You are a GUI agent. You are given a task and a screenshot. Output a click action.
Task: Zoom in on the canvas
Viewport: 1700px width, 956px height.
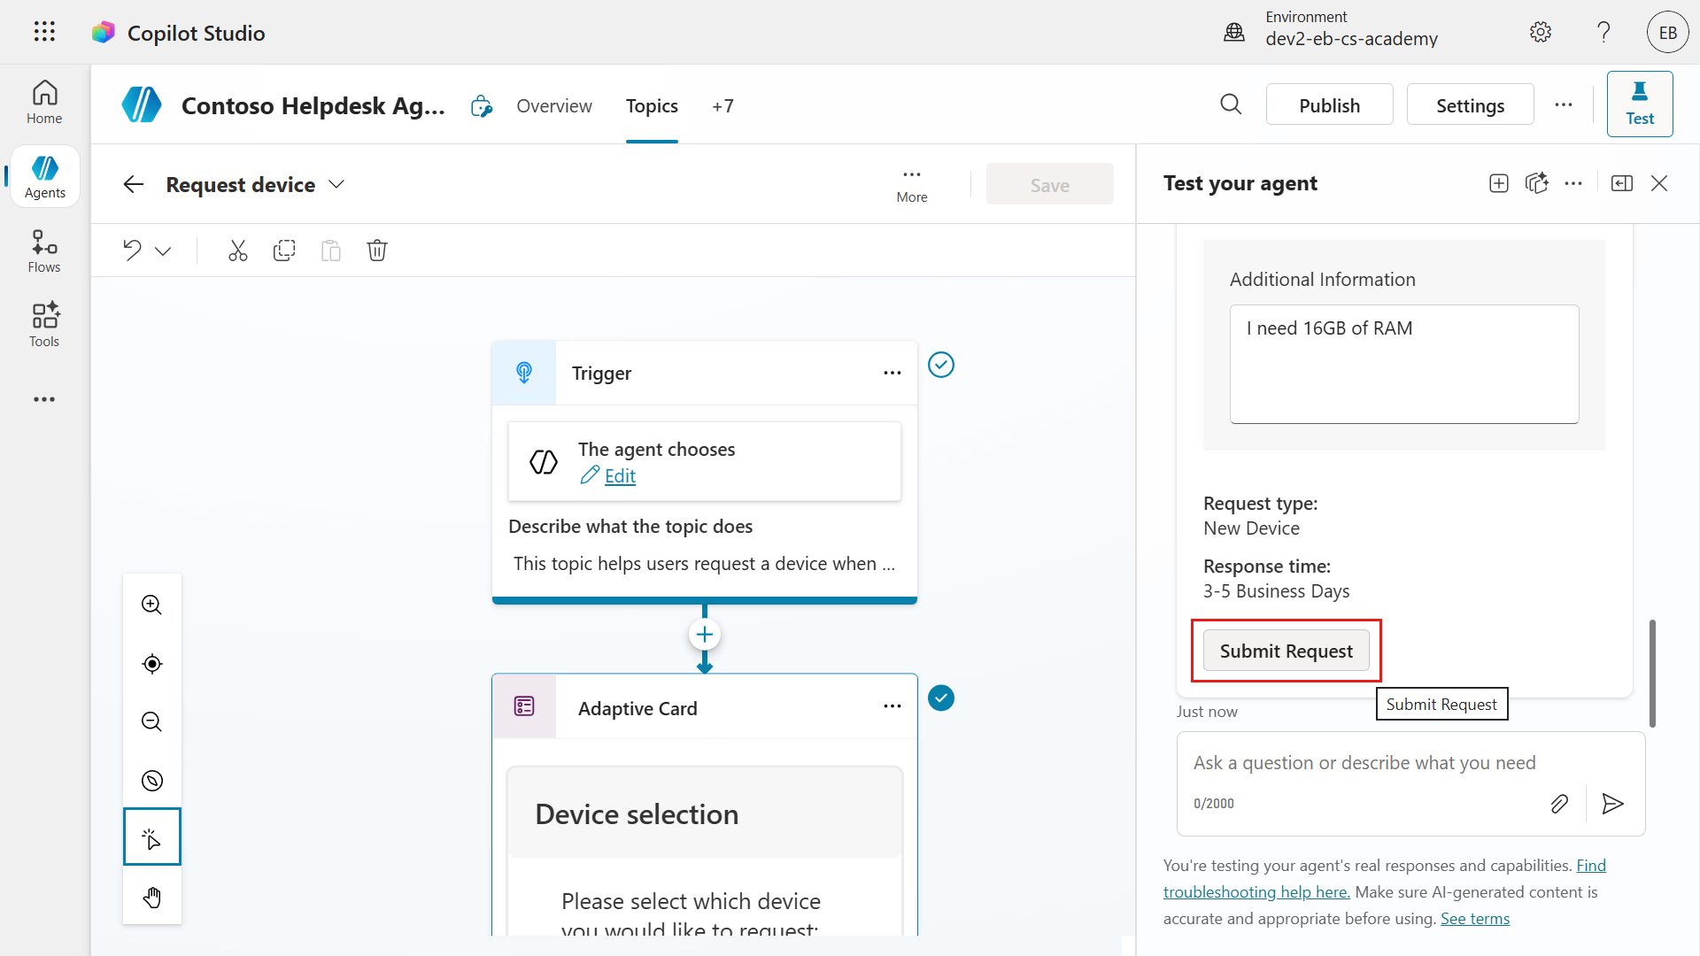click(x=152, y=605)
